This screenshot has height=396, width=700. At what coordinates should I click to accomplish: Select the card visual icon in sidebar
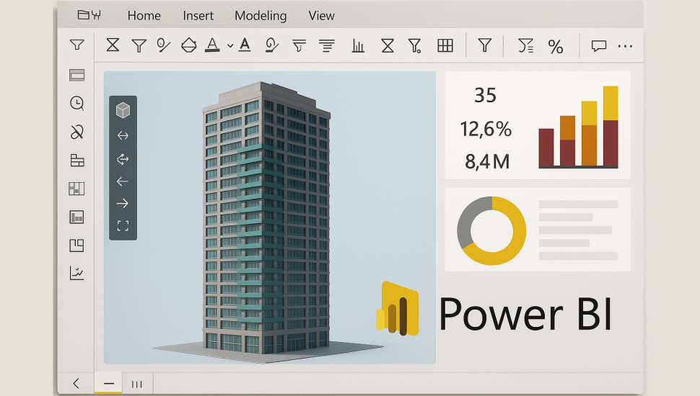[x=76, y=76]
